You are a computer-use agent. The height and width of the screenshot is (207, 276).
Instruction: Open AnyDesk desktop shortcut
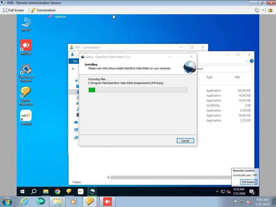pyautogui.click(x=26, y=47)
